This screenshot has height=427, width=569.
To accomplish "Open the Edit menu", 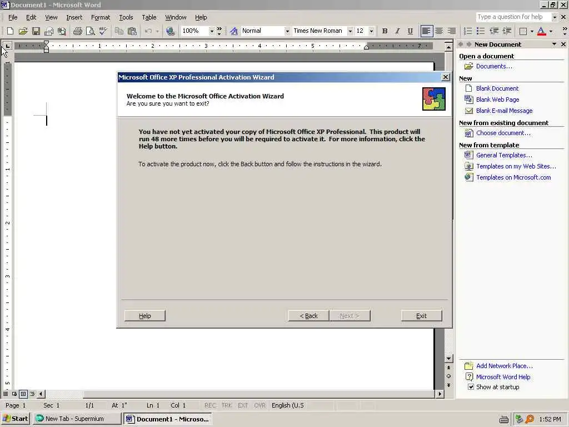I will click(x=31, y=17).
